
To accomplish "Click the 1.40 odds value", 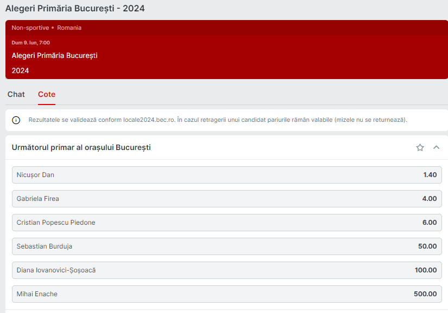I will 430,175.
